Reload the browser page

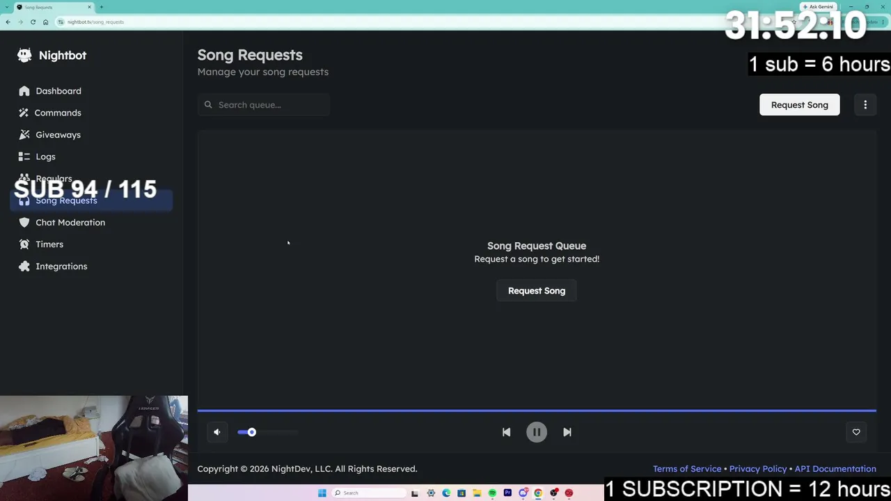tap(33, 22)
